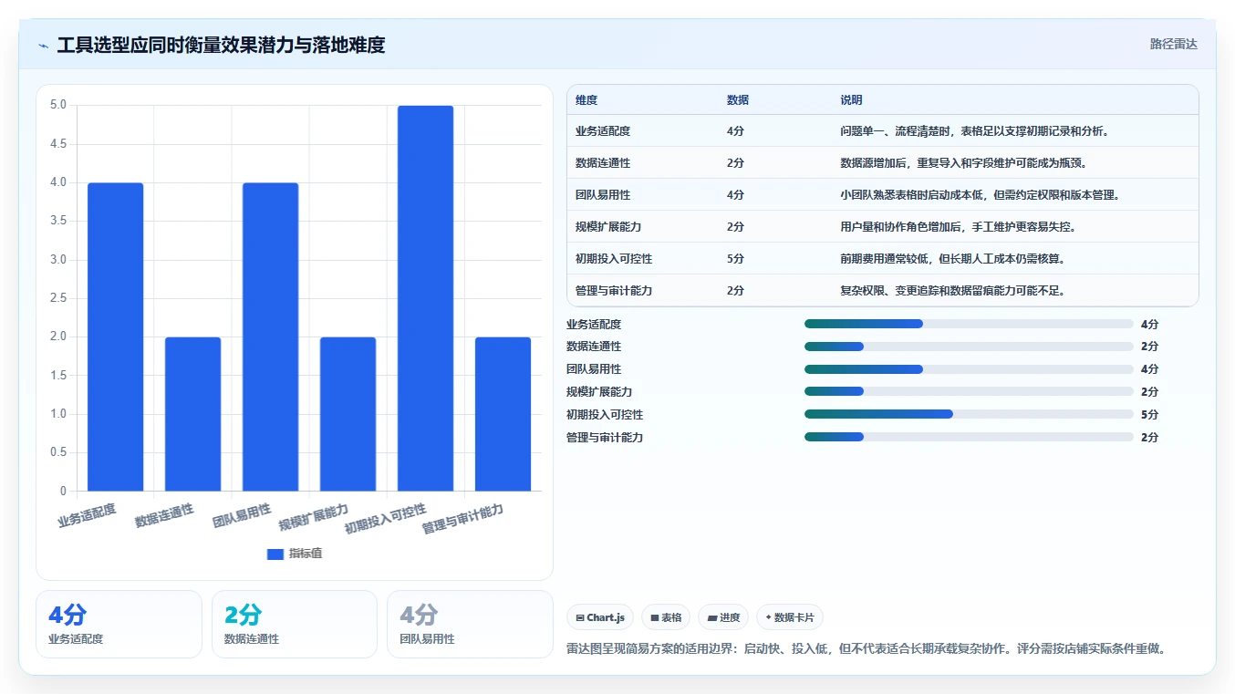Select the 初期投入可控性 table row cell
The width and height of the screenshot is (1235, 694).
click(x=614, y=259)
